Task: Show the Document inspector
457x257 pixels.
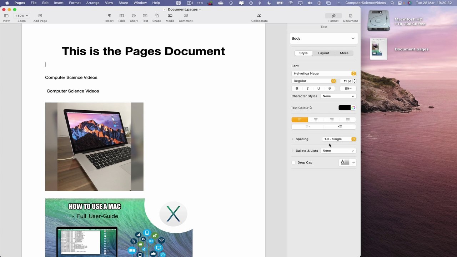Action: pos(350,17)
